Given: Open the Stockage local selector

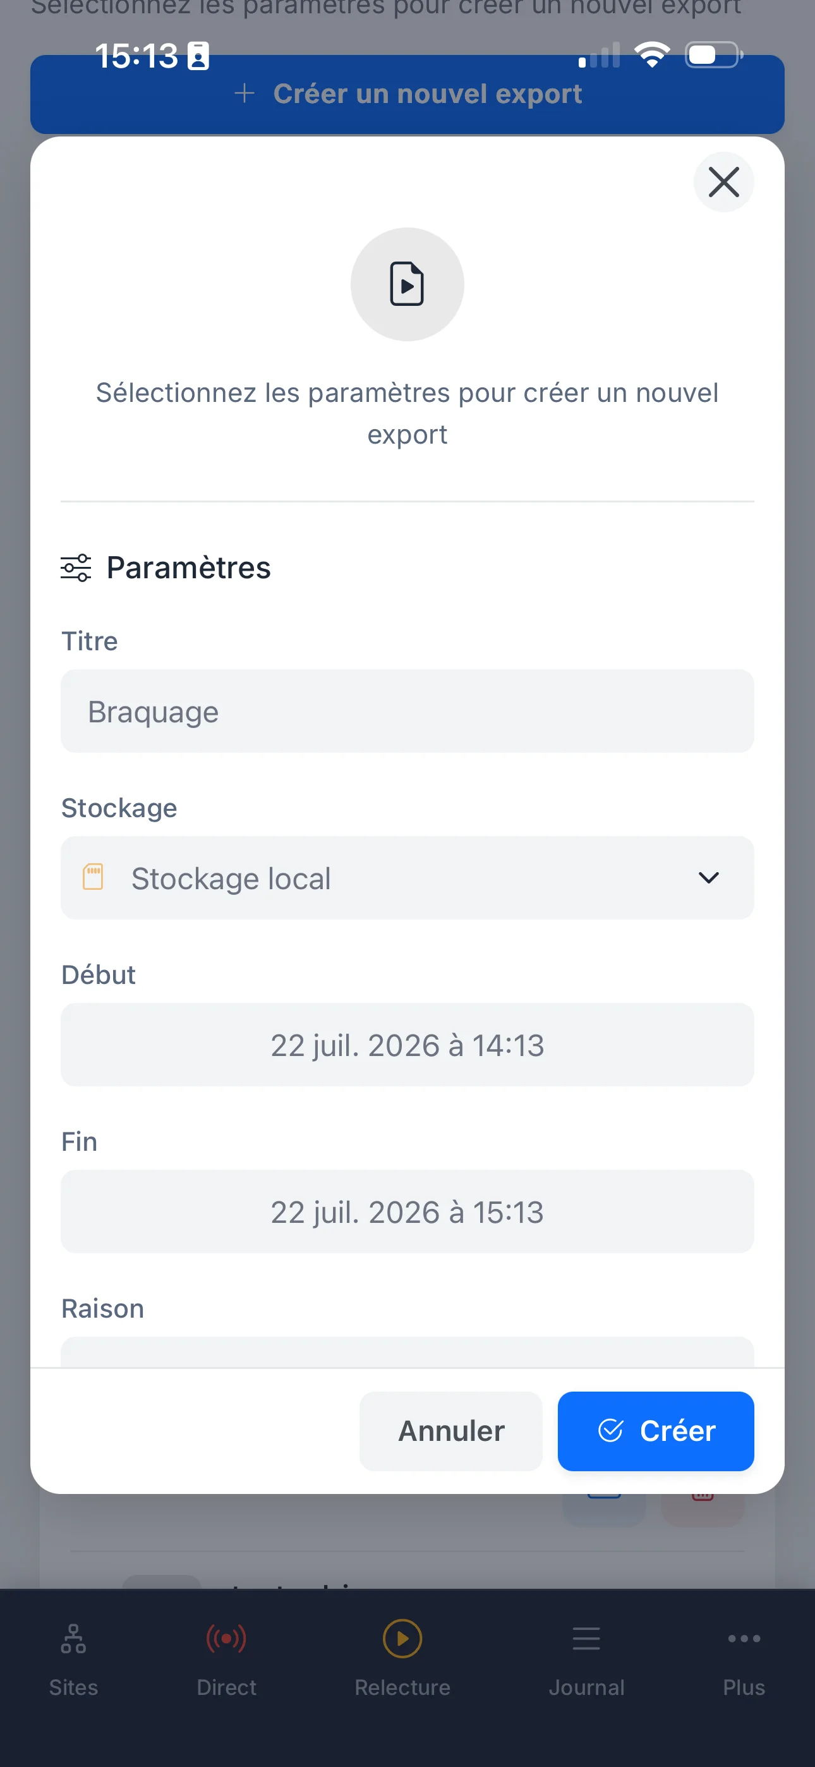Looking at the screenshot, I should (407, 877).
